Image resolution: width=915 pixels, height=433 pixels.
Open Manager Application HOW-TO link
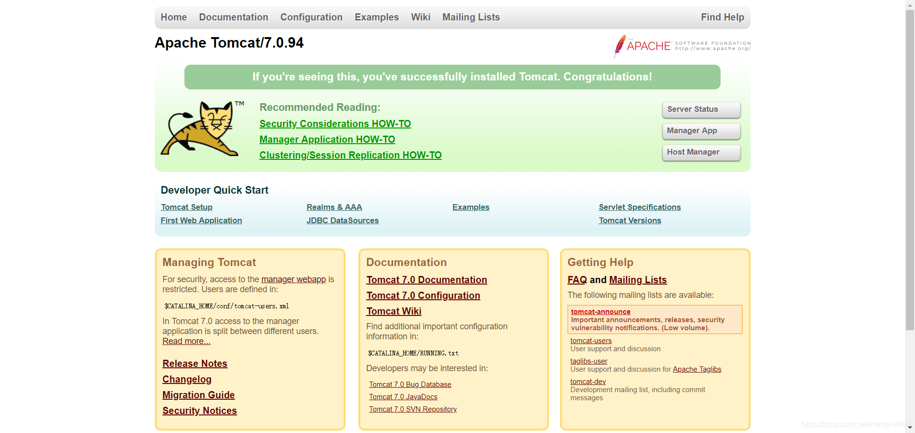pos(327,139)
